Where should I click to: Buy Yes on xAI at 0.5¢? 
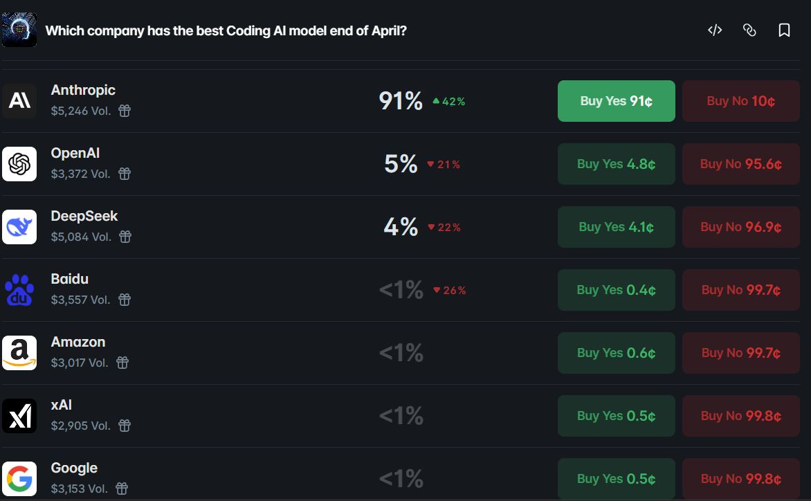616,416
